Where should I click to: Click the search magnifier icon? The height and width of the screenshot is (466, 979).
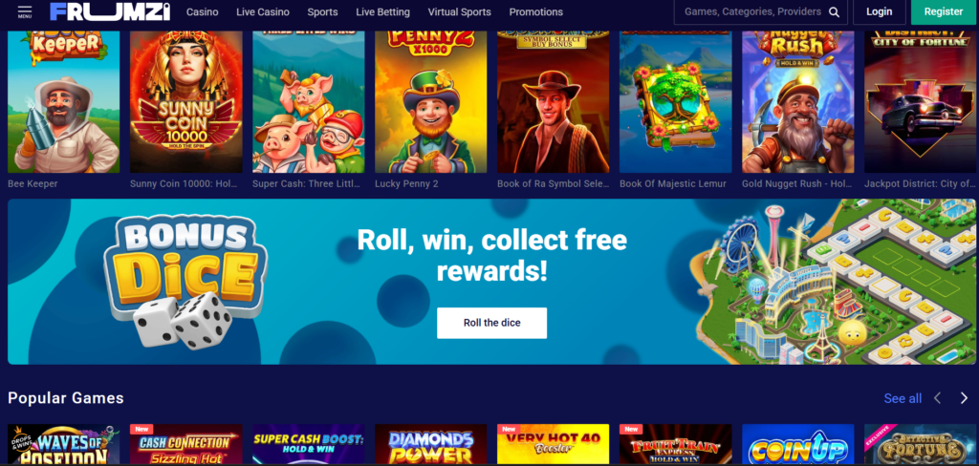pyautogui.click(x=834, y=11)
